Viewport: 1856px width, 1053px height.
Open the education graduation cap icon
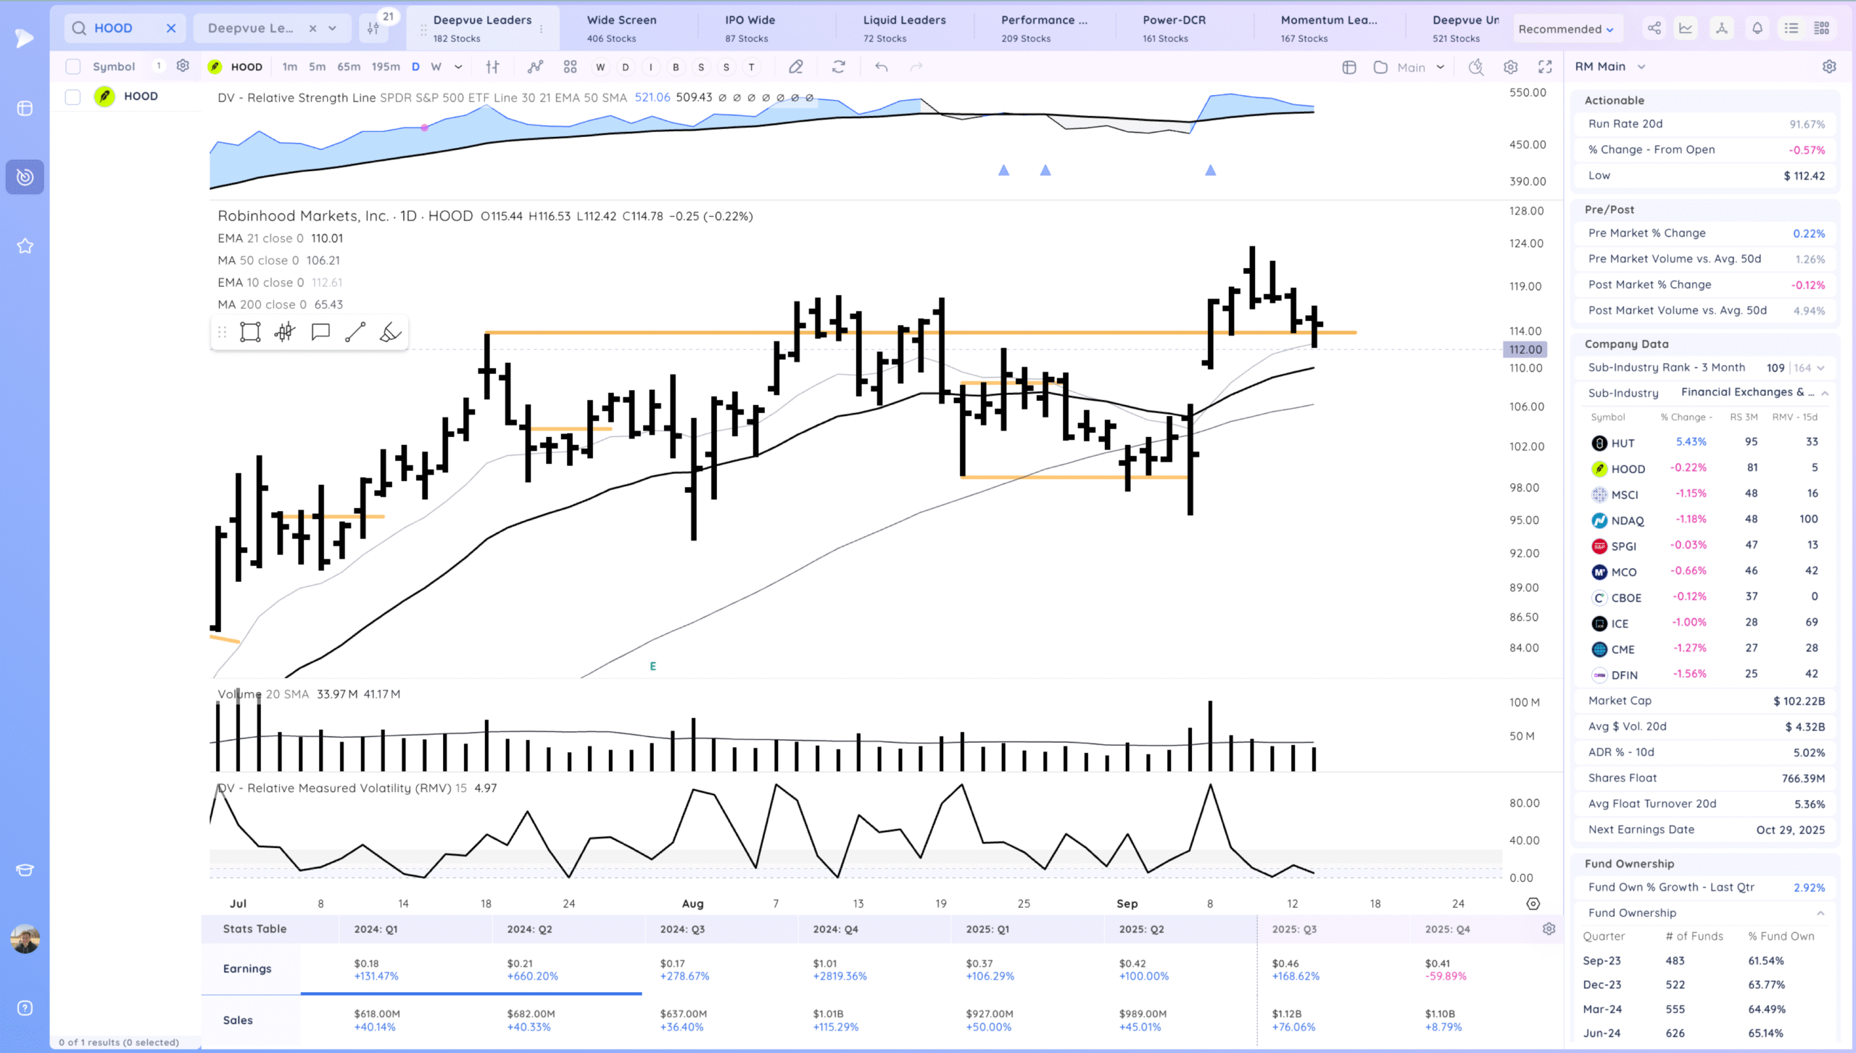[25, 870]
